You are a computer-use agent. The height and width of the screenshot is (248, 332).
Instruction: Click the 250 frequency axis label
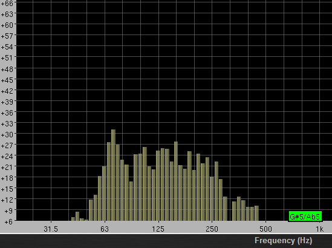[x=212, y=229]
